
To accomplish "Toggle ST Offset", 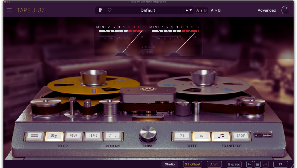I will [193, 164].
